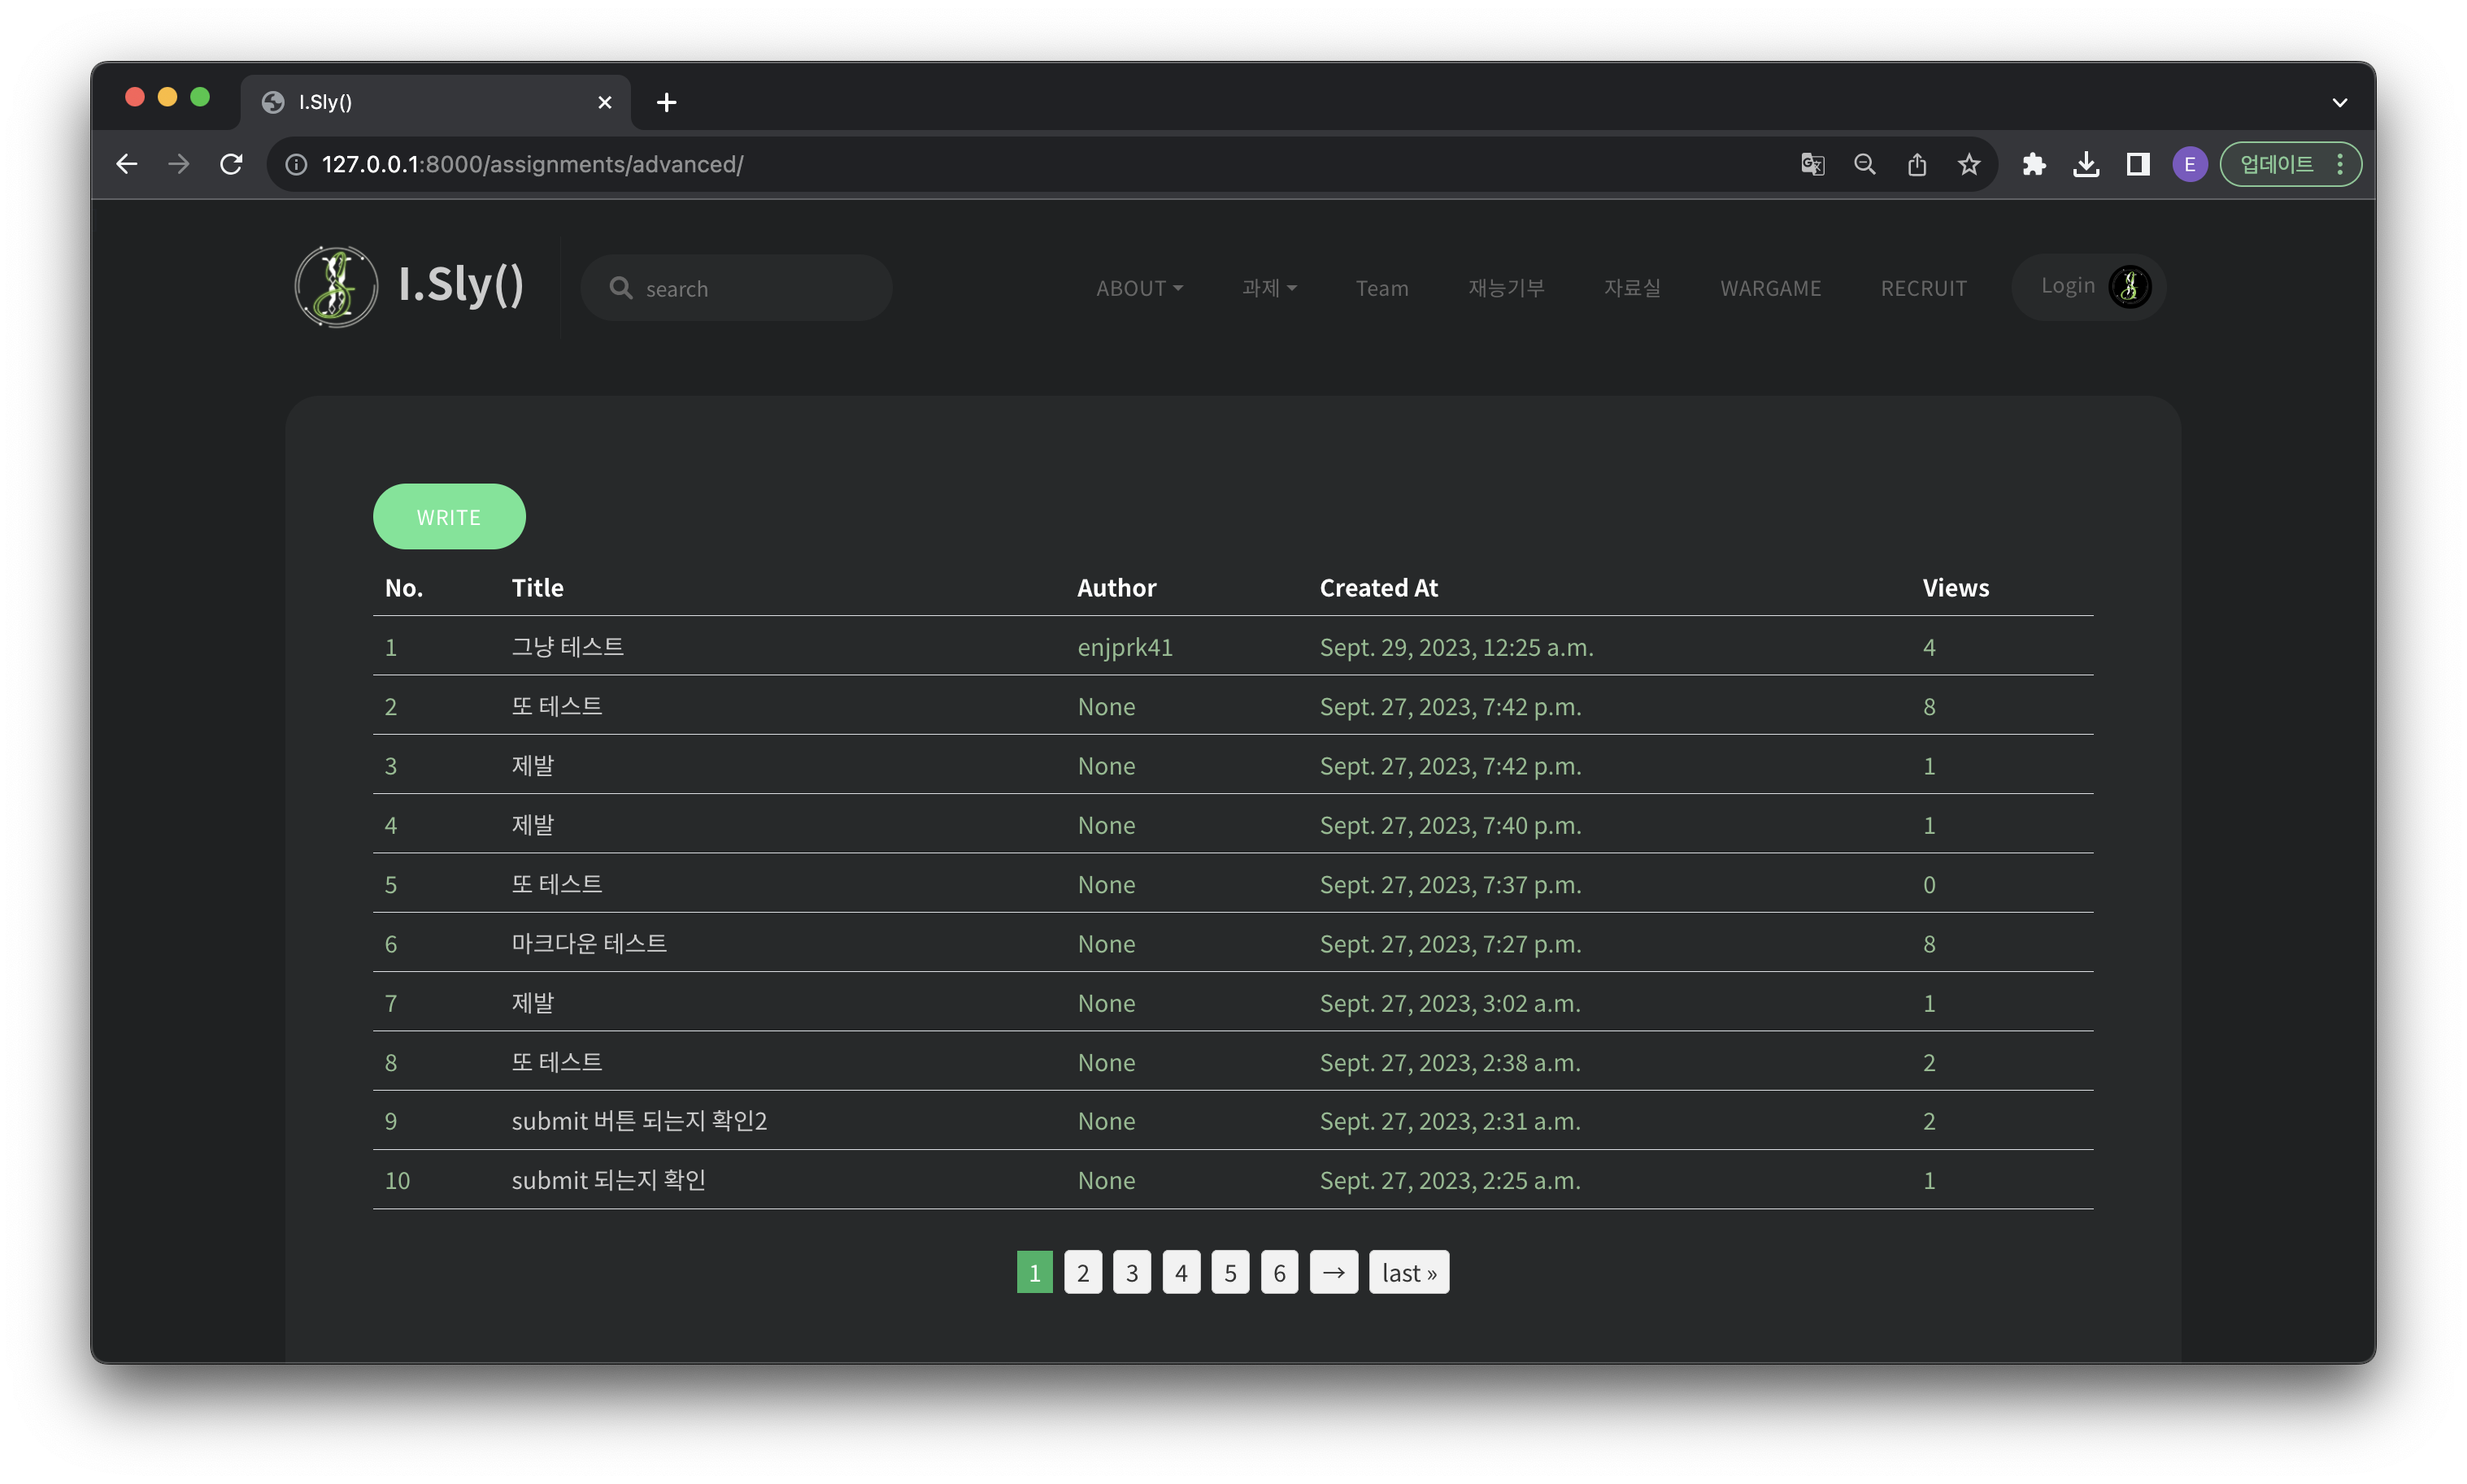Open the 자료실 nav item
Viewport: 2467px width, 1484px height.
click(x=1632, y=288)
